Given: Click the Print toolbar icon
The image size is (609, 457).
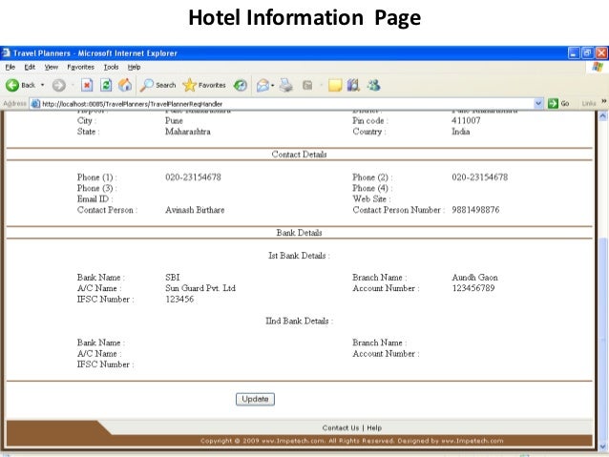Looking at the screenshot, I should pos(286,85).
